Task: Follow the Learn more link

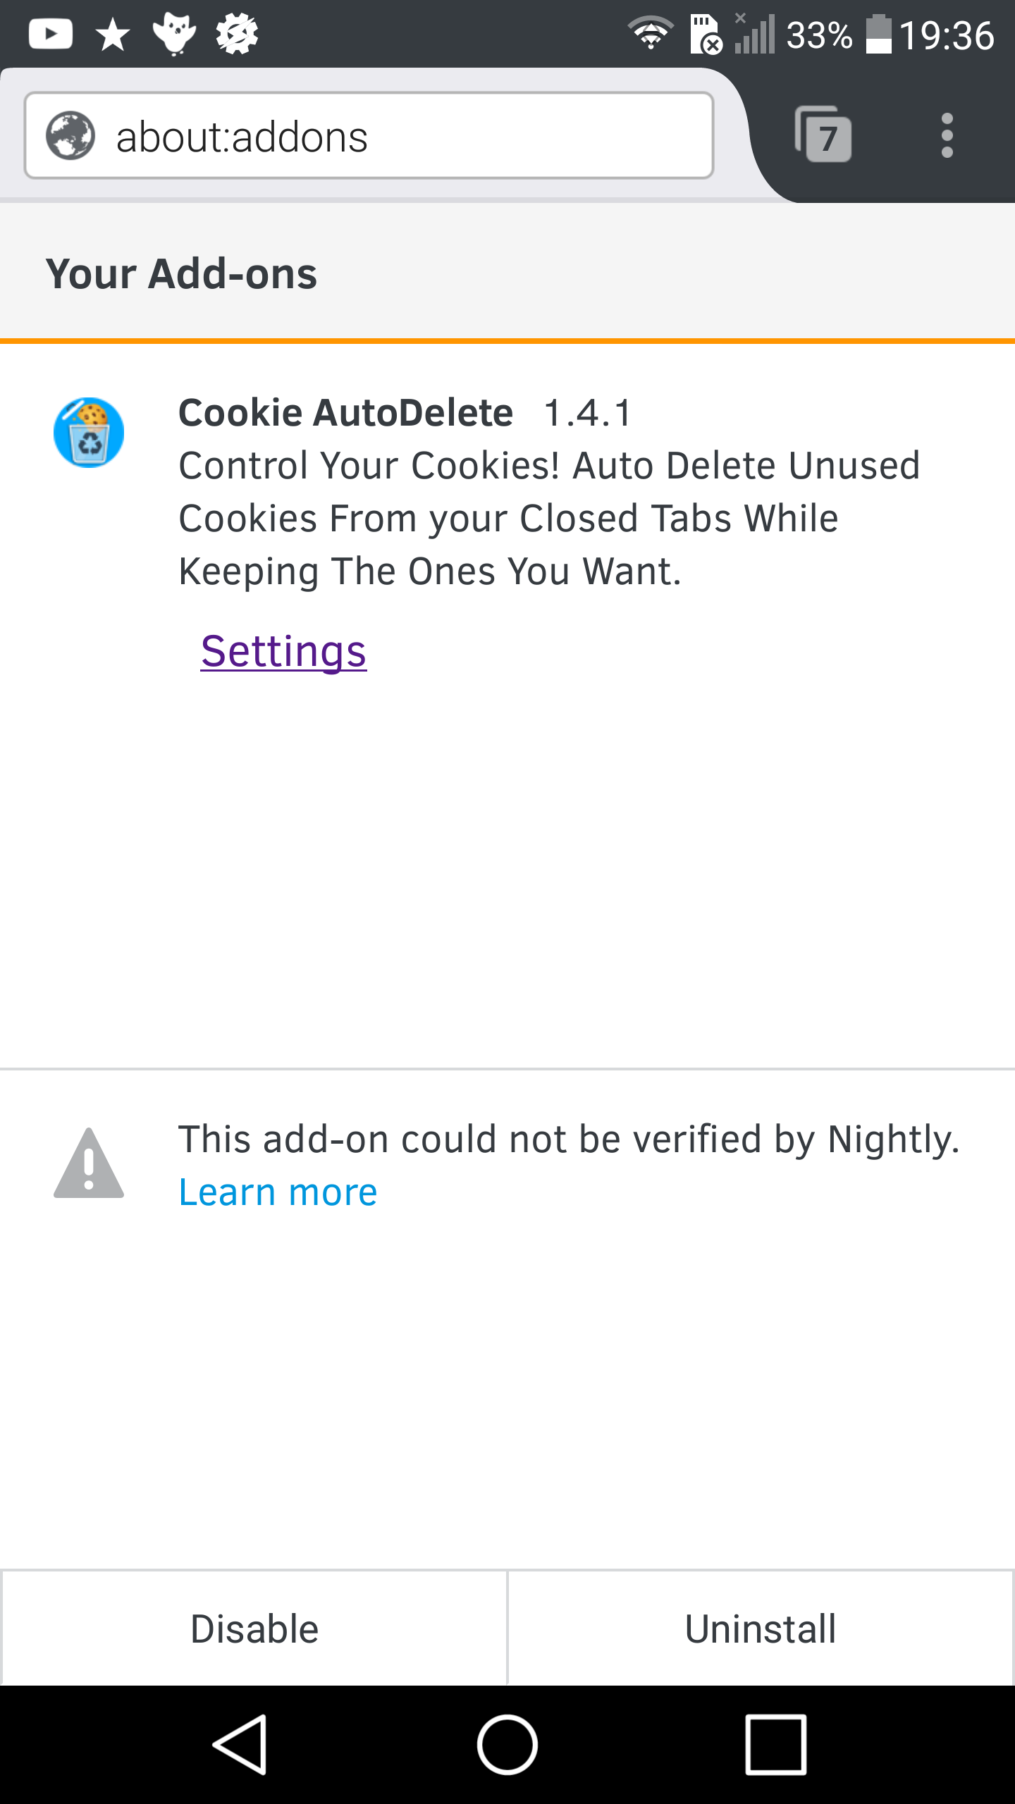Action: tap(278, 1192)
